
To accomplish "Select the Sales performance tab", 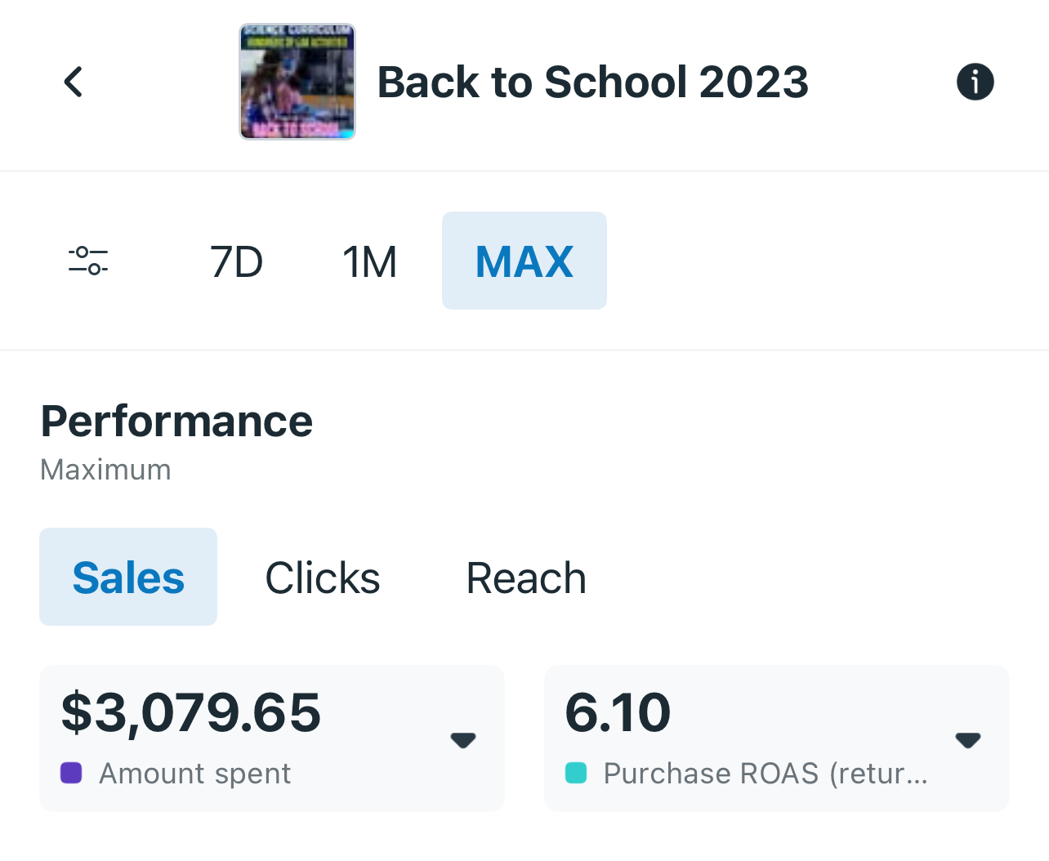I will [x=128, y=578].
